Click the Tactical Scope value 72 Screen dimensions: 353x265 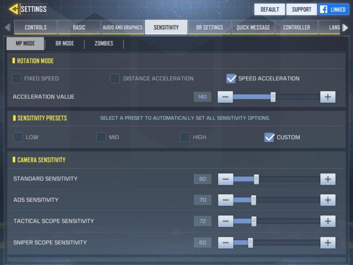click(x=203, y=221)
